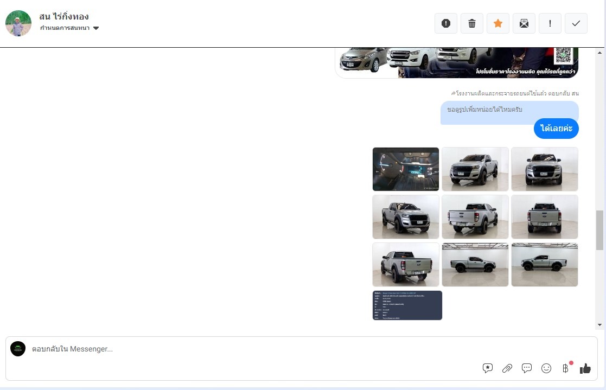Delete conversation using trash icon
This screenshot has height=390, width=606.
[x=472, y=23]
